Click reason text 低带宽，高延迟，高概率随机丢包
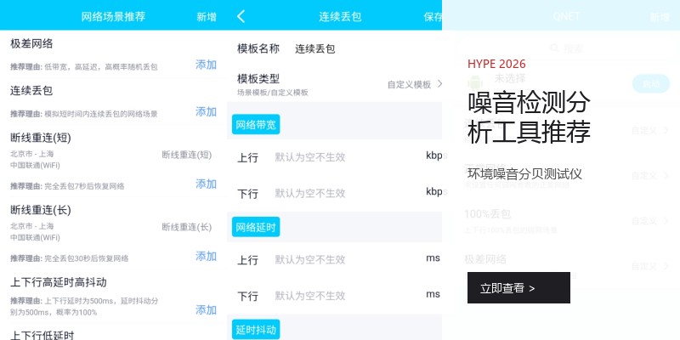The height and width of the screenshot is (340, 680). point(101,67)
